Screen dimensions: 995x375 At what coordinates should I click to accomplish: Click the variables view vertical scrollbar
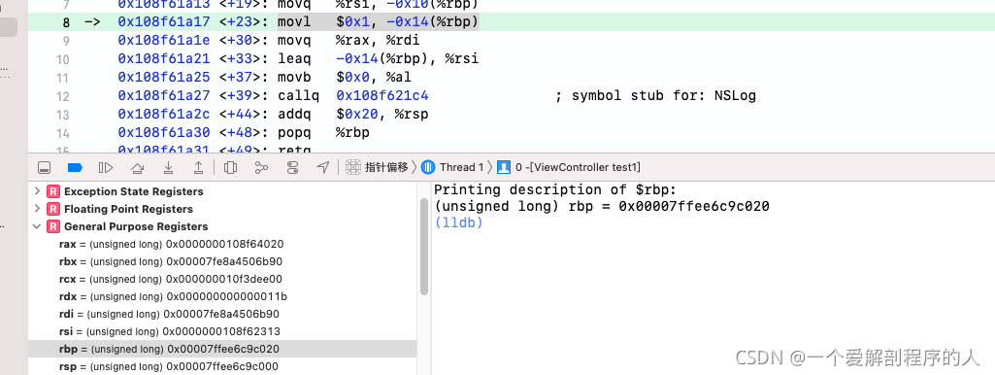point(424,247)
